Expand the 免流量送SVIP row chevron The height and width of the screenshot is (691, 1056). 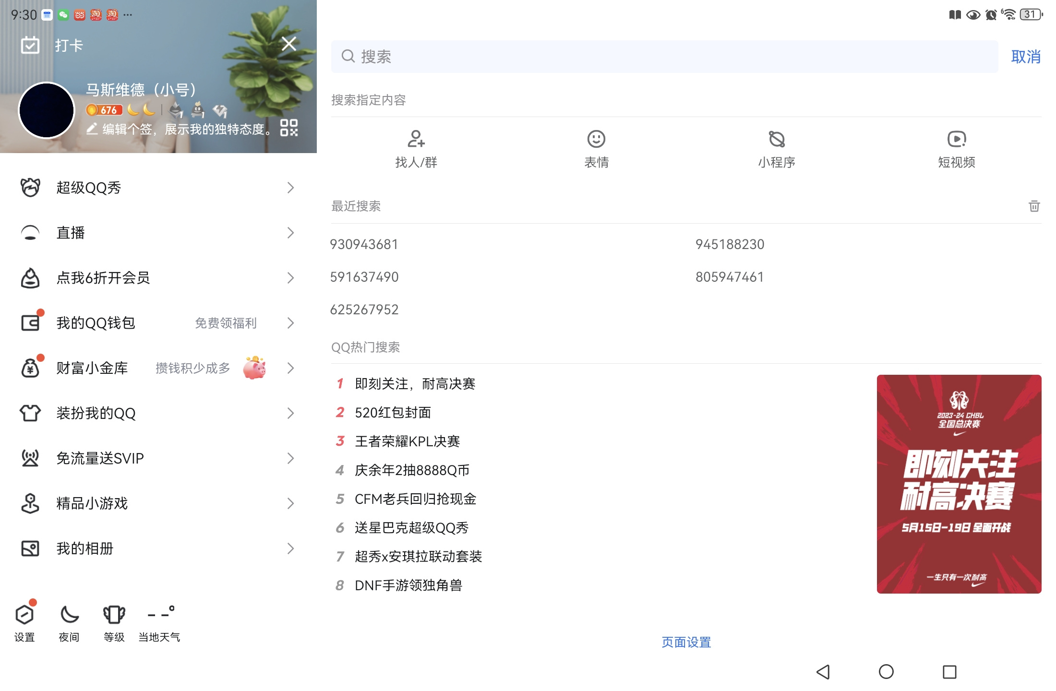coord(290,458)
